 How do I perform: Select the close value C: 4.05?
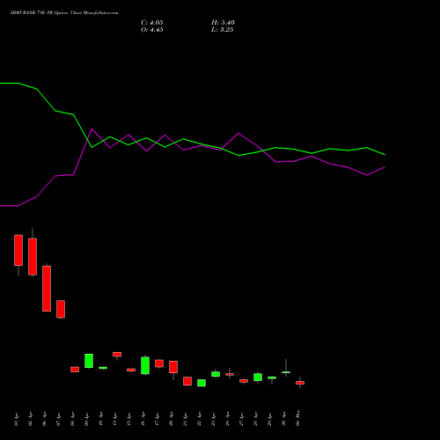(x=152, y=23)
